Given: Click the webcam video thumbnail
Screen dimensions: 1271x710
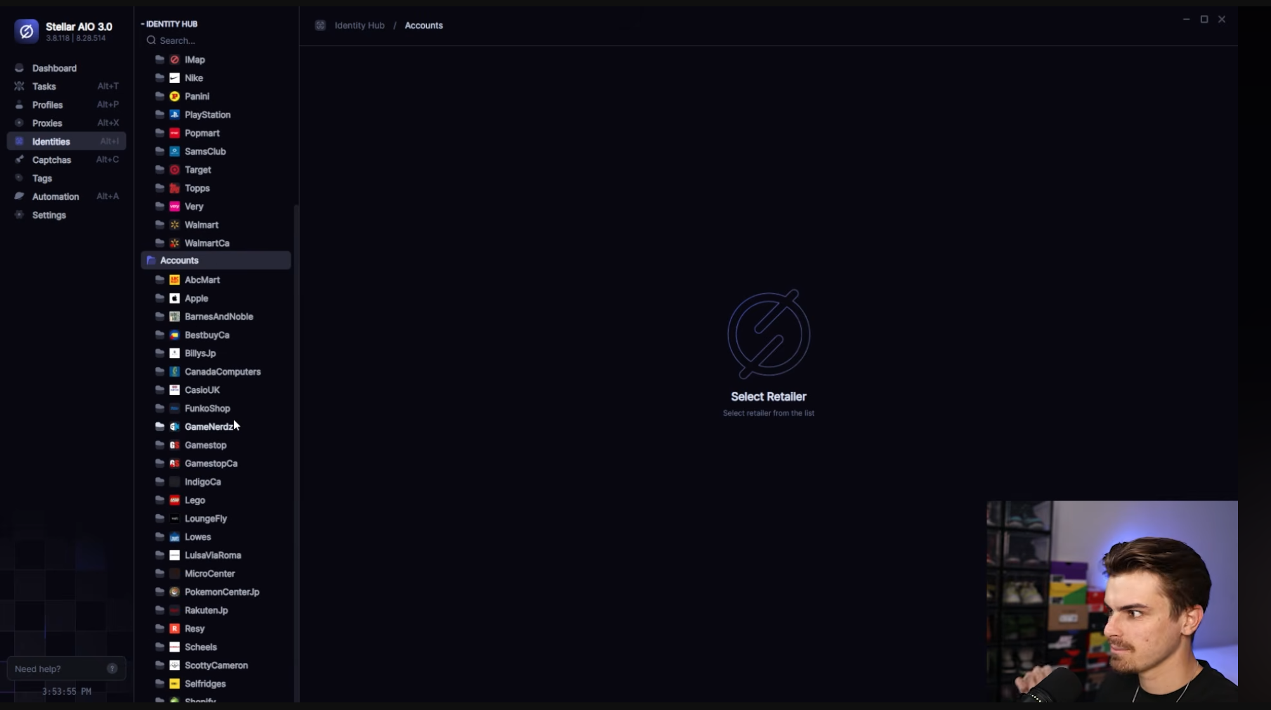Looking at the screenshot, I should [x=1112, y=602].
